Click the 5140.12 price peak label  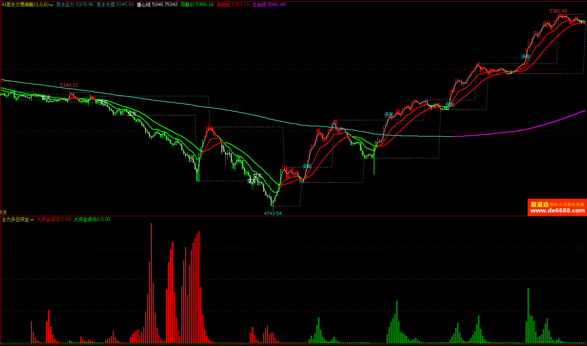click(x=69, y=85)
